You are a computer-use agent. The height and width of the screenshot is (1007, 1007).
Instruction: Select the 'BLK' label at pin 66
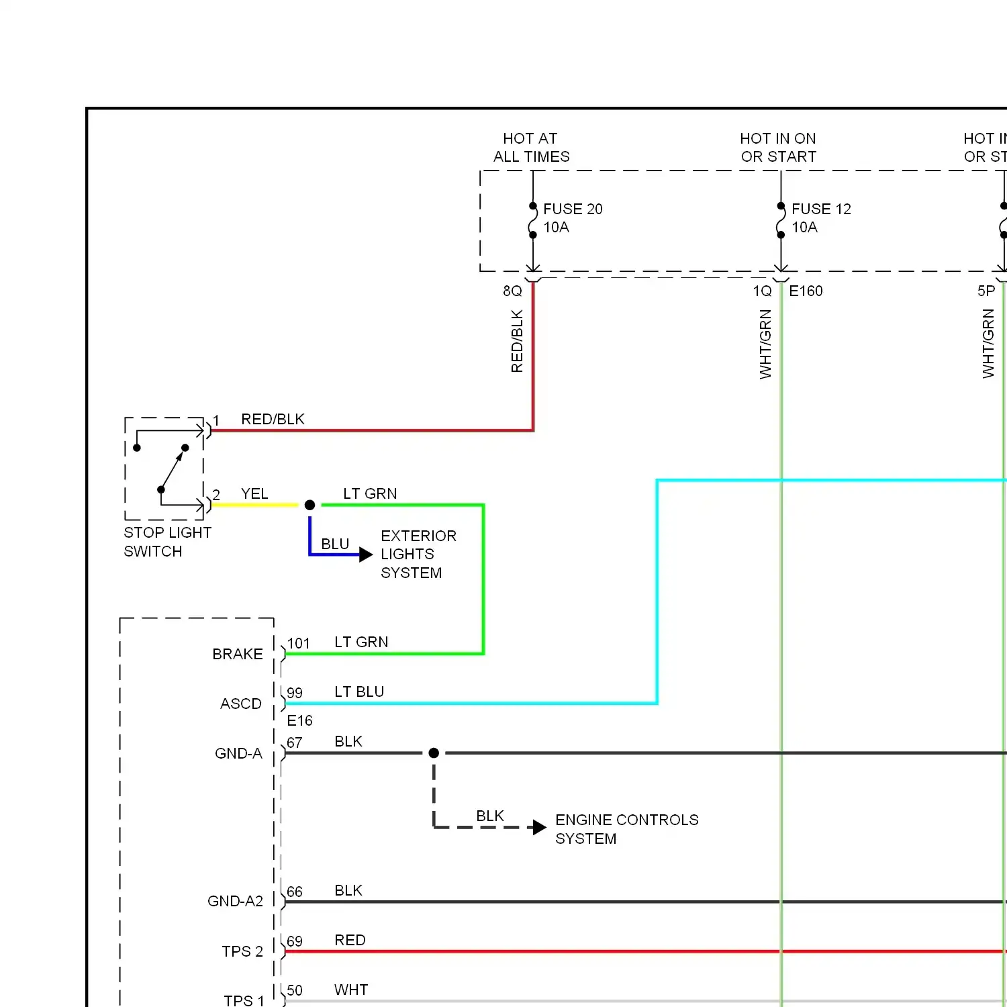click(x=348, y=890)
